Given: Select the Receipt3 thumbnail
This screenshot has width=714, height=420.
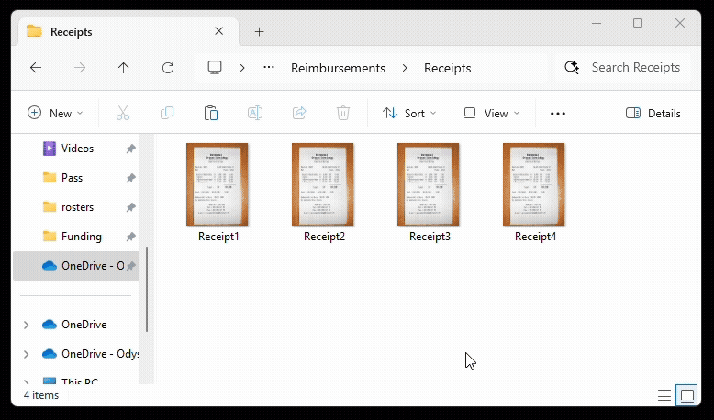Looking at the screenshot, I should tap(429, 184).
